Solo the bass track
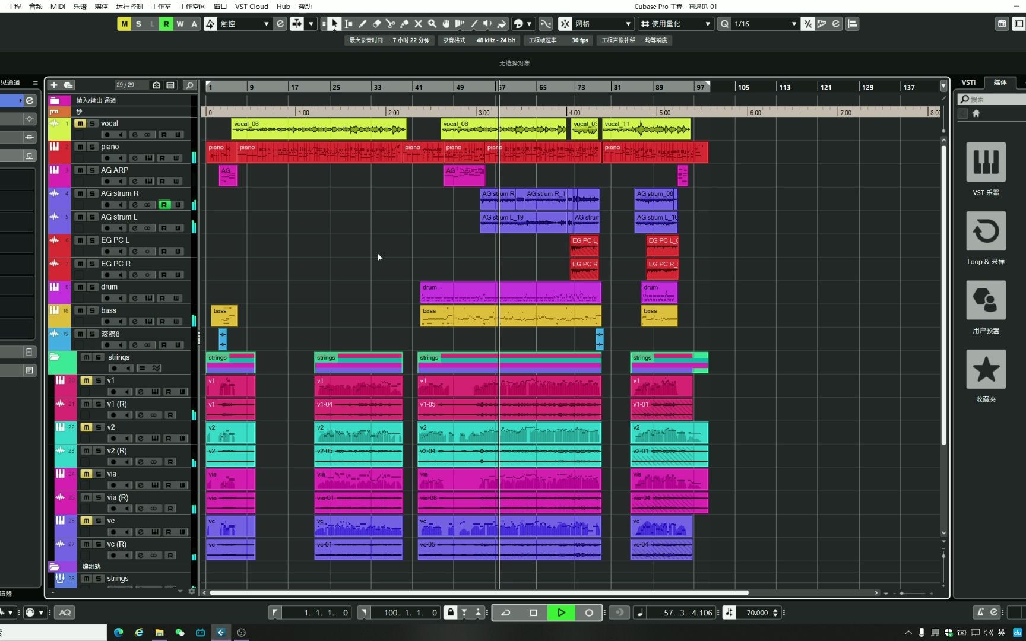Image resolution: width=1026 pixels, height=641 pixels. pyautogui.click(x=92, y=310)
